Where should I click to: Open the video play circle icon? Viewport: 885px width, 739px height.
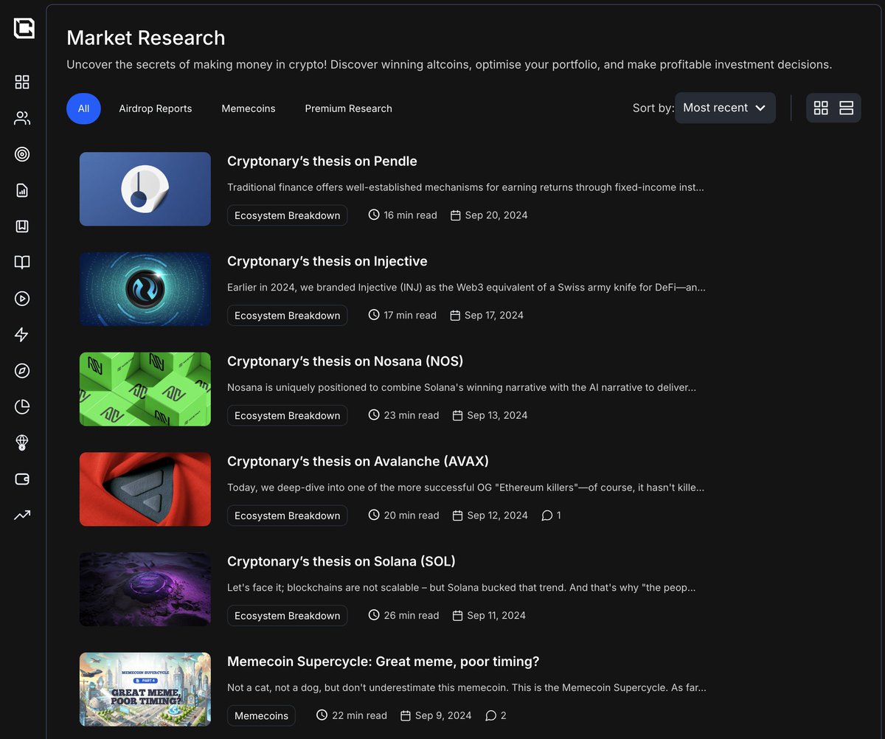[x=22, y=299]
